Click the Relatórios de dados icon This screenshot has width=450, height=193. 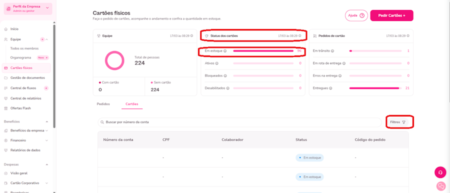[x=5, y=150]
